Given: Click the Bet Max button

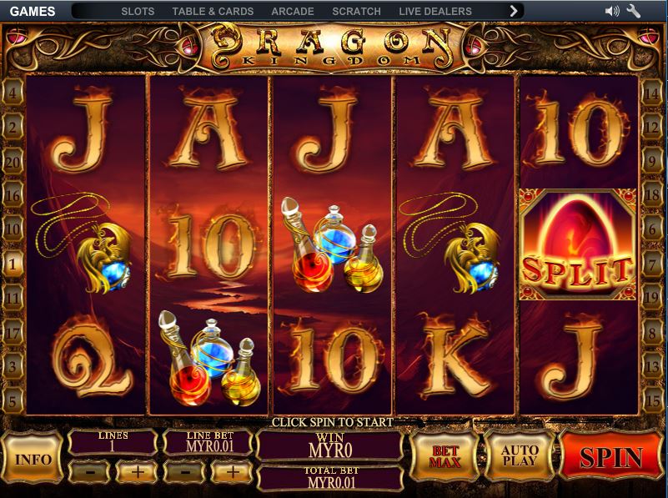Looking at the screenshot, I should click(445, 456).
